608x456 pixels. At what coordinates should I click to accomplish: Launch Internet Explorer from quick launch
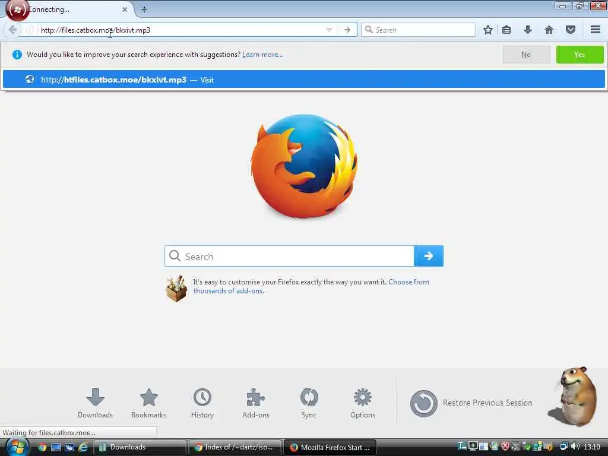83,447
